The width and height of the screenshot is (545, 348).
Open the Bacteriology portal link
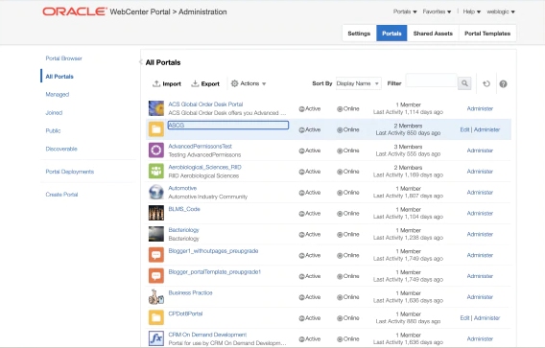(x=183, y=230)
